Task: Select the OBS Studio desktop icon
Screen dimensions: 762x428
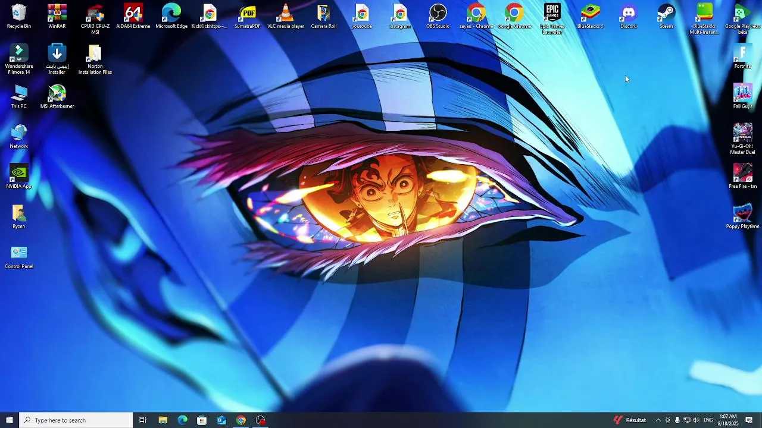Action: pyautogui.click(x=438, y=17)
